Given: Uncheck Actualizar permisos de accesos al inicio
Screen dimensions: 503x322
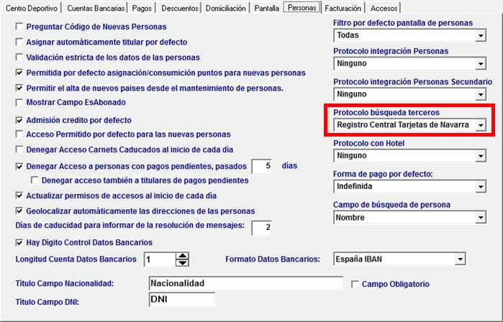Looking at the screenshot, I should [x=19, y=195].
